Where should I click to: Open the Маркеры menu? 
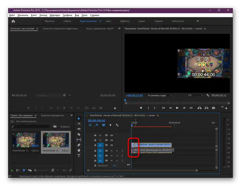(55, 15)
